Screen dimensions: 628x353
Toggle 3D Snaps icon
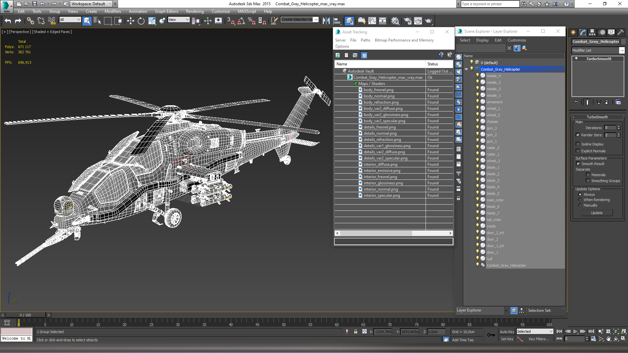pos(231,21)
